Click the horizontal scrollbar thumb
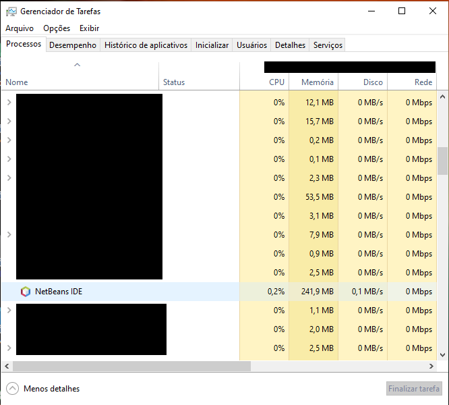This screenshot has width=449, height=405. point(131,366)
